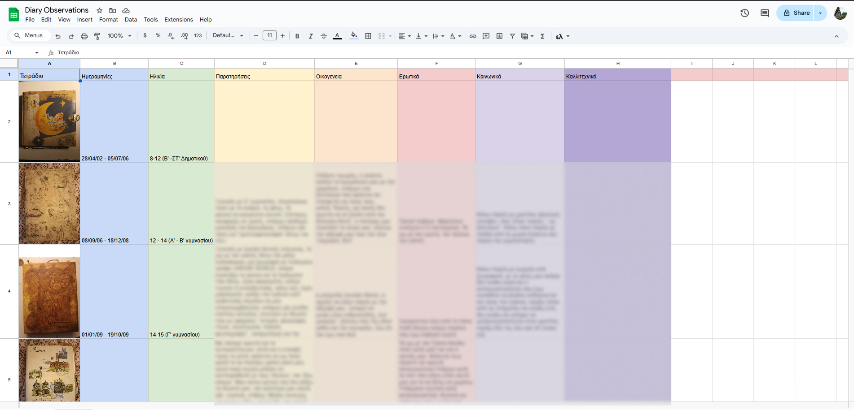Create a filter icon

pos(512,36)
